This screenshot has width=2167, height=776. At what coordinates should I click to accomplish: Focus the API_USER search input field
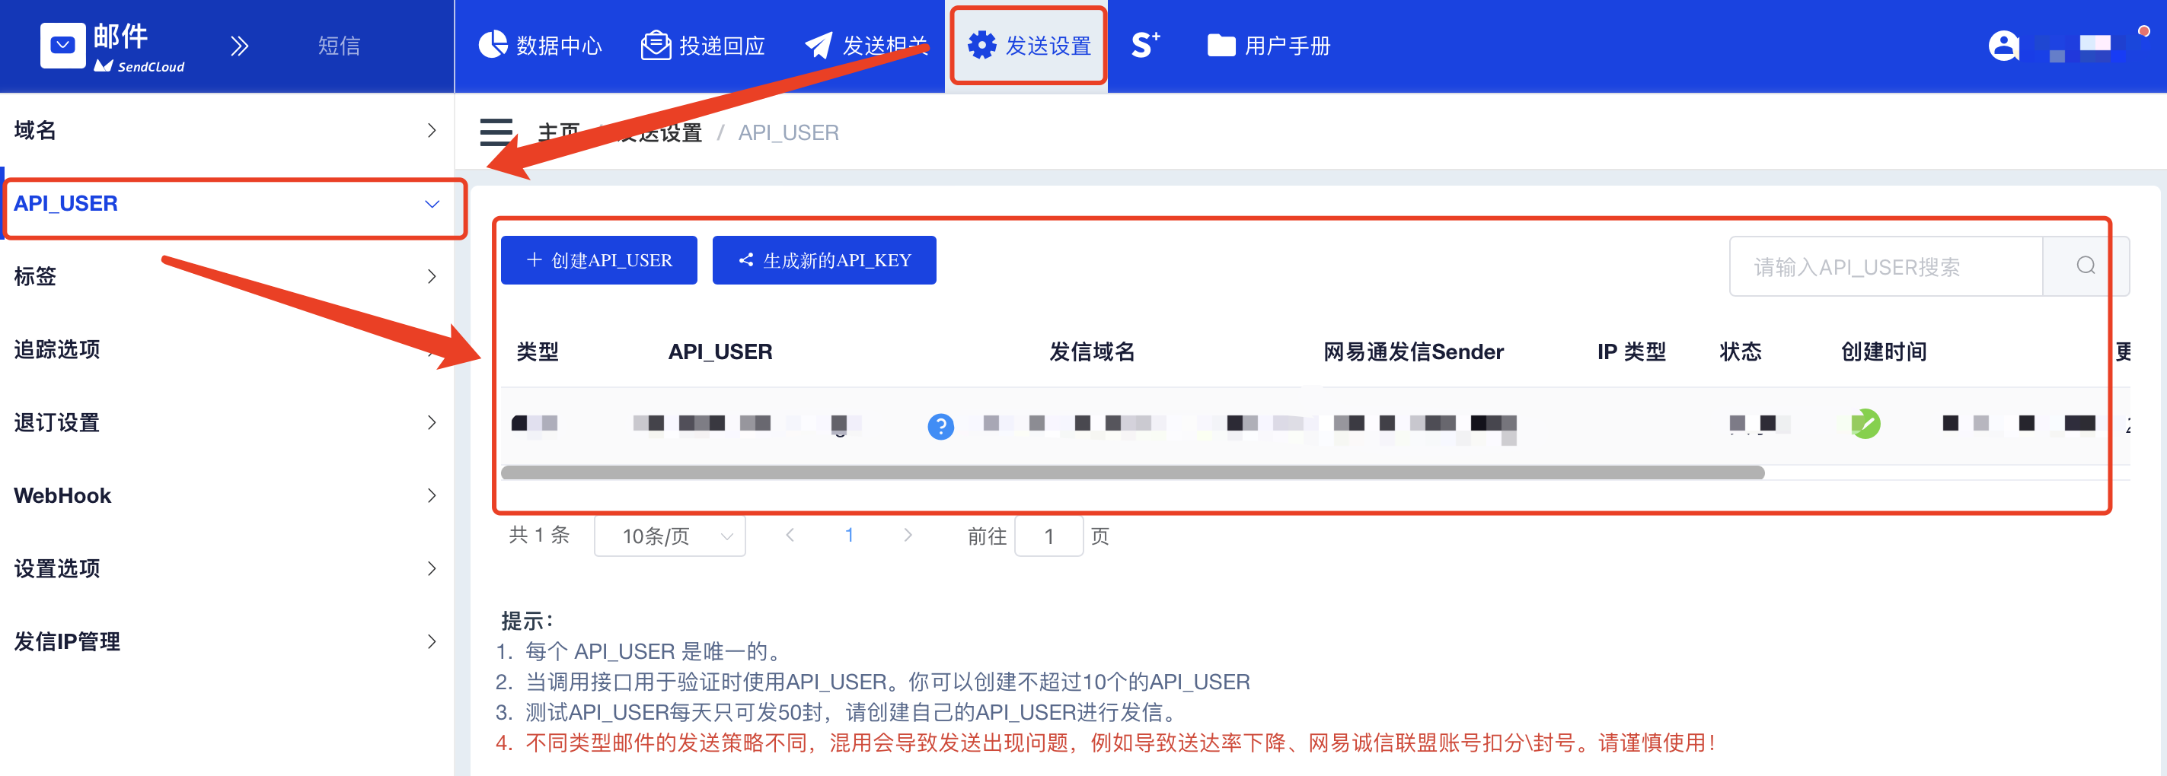(x=1886, y=266)
